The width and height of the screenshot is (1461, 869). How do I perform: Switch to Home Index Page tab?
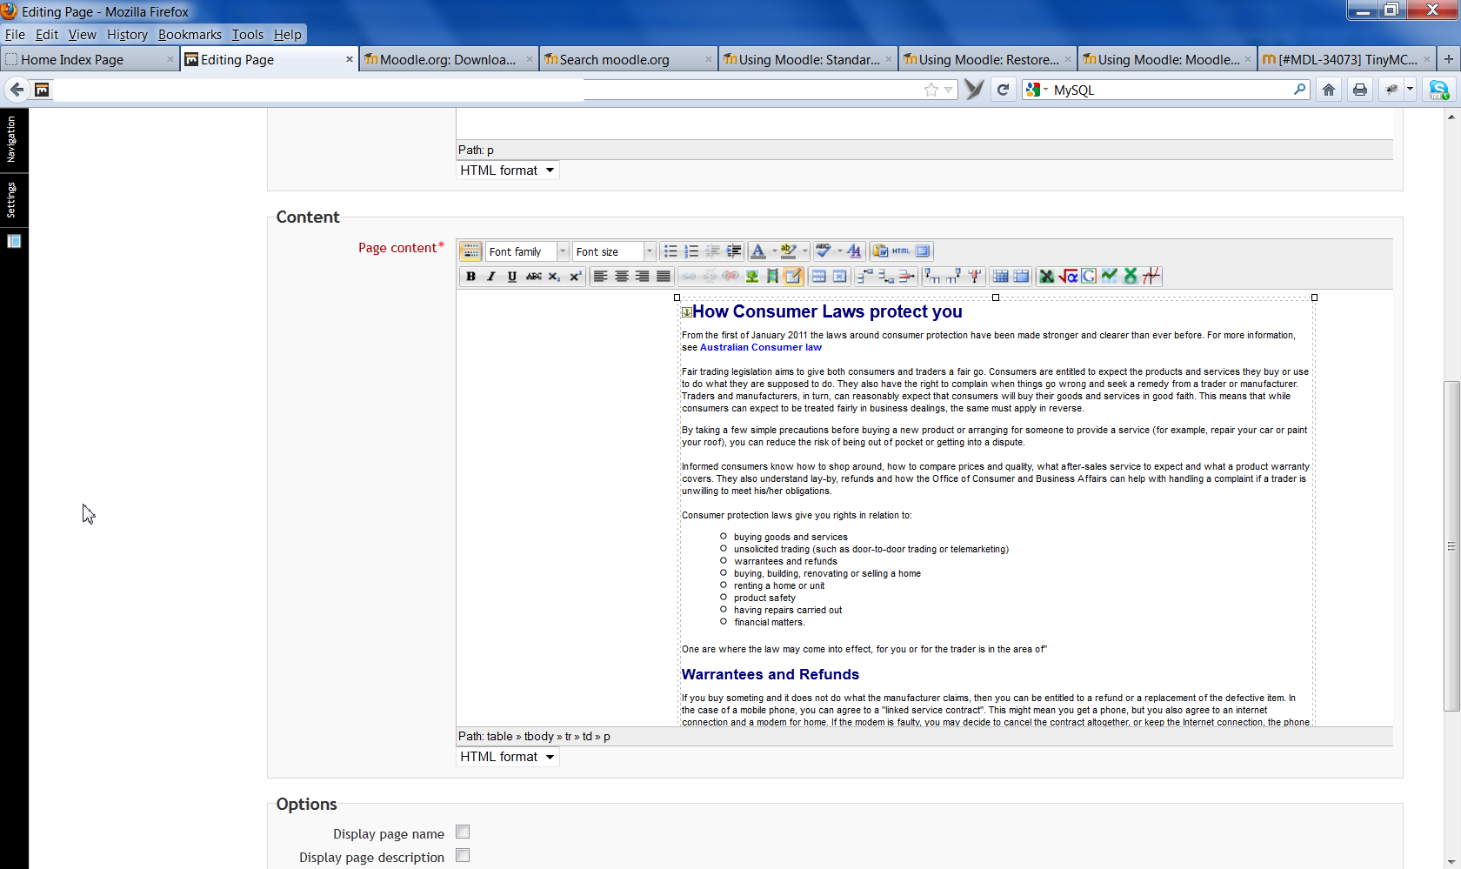pyautogui.click(x=90, y=59)
